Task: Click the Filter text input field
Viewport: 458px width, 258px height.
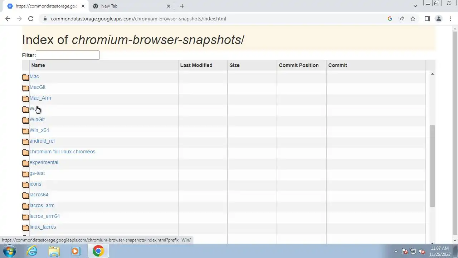Action: (68, 55)
